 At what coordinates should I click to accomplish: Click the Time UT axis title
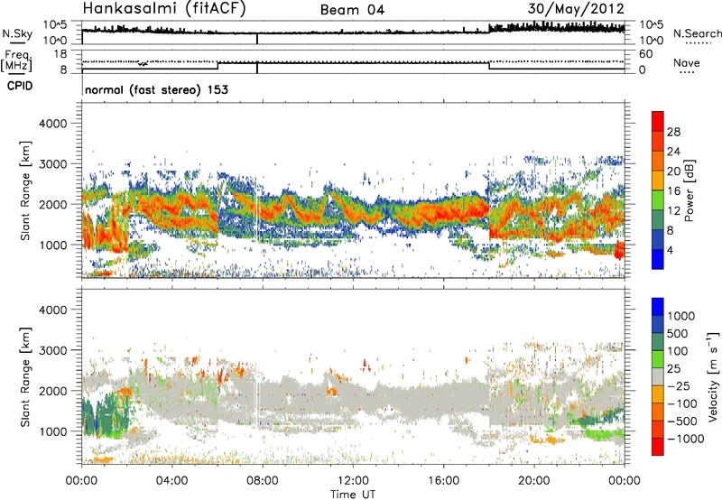(353, 495)
